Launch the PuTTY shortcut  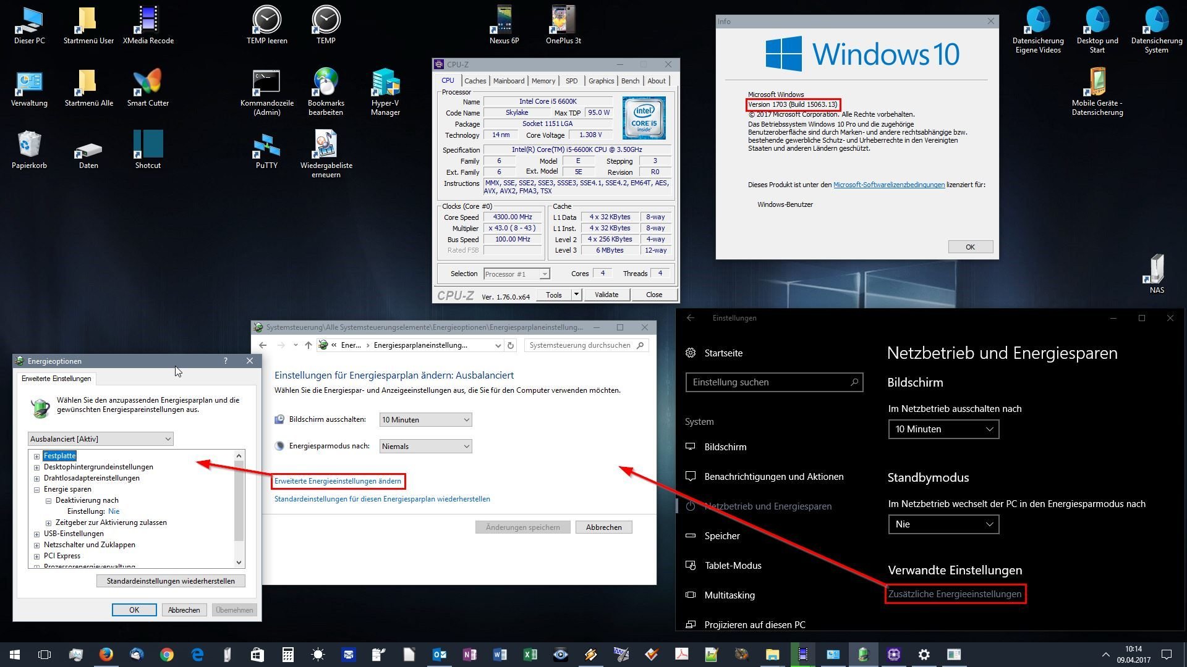click(266, 150)
